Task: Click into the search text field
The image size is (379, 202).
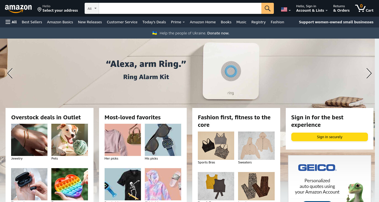Action: point(180,8)
